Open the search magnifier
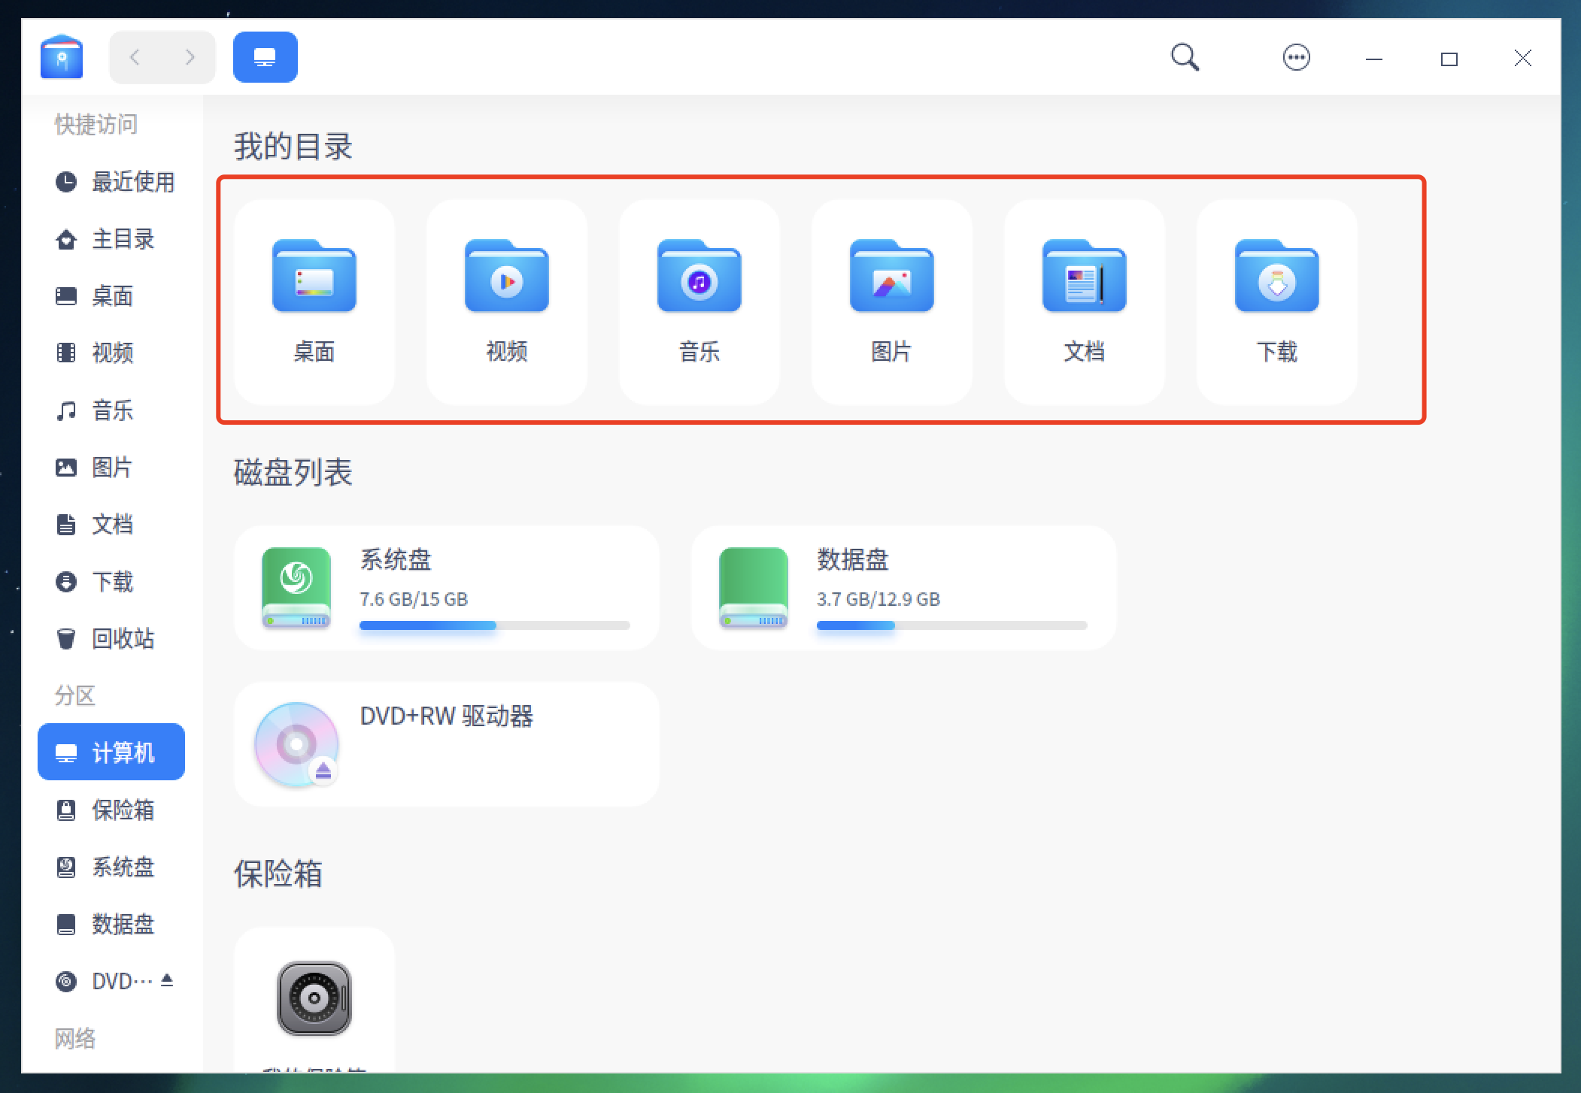Screen dimensions: 1581x1093 click(x=1185, y=57)
